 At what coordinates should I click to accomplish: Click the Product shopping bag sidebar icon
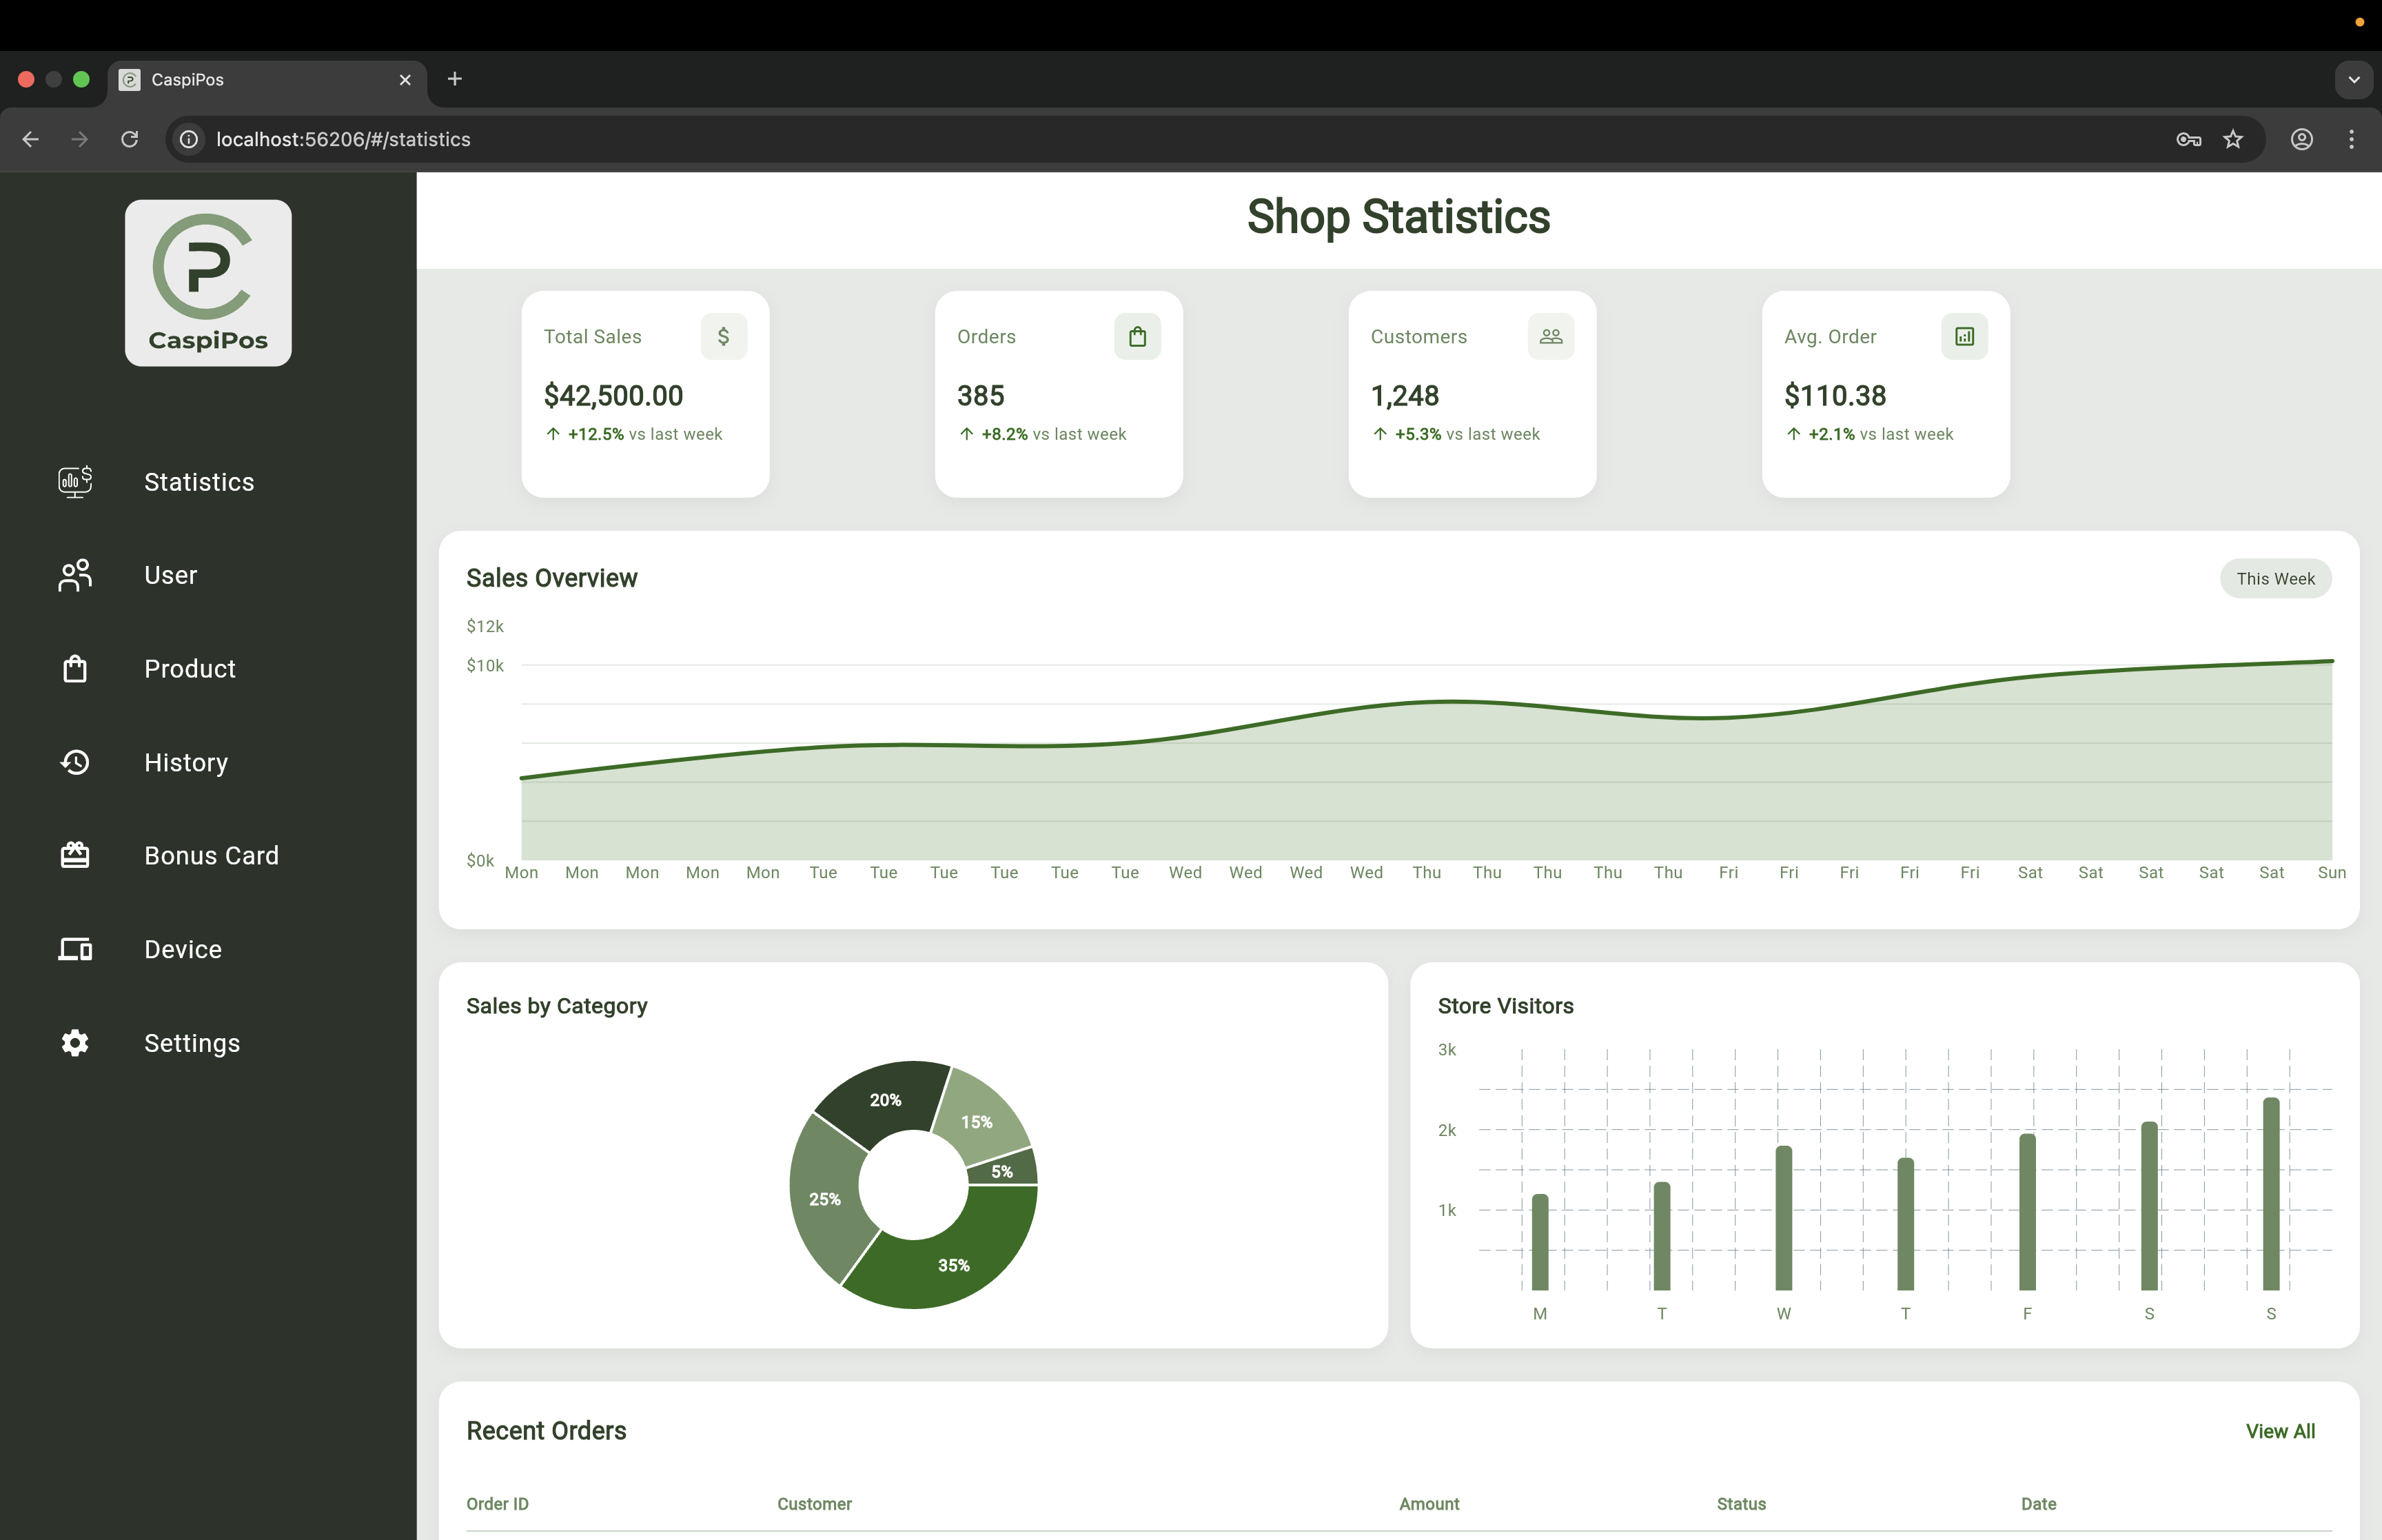point(75,669)
